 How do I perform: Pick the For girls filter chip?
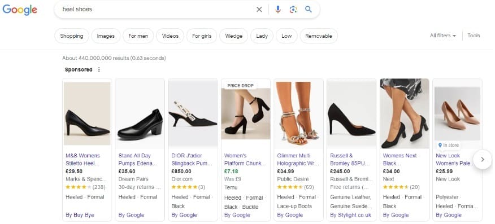coord(202,36)
